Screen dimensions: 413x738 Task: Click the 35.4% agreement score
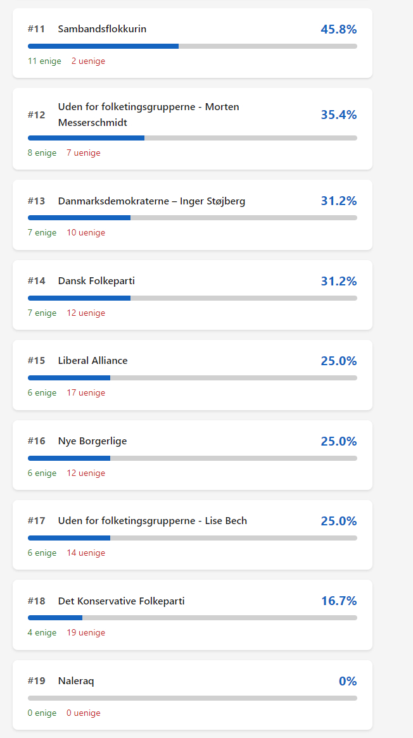(338, 115)
